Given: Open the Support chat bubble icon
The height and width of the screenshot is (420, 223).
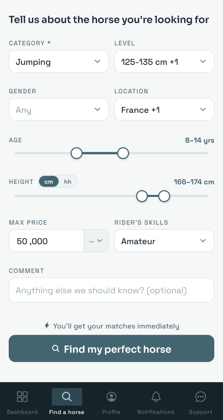Looking at the screenshot, I should point(200,396).
